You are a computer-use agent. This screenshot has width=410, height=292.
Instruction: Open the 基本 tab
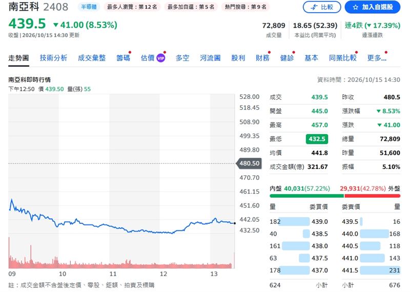click(x=311, y=58)
